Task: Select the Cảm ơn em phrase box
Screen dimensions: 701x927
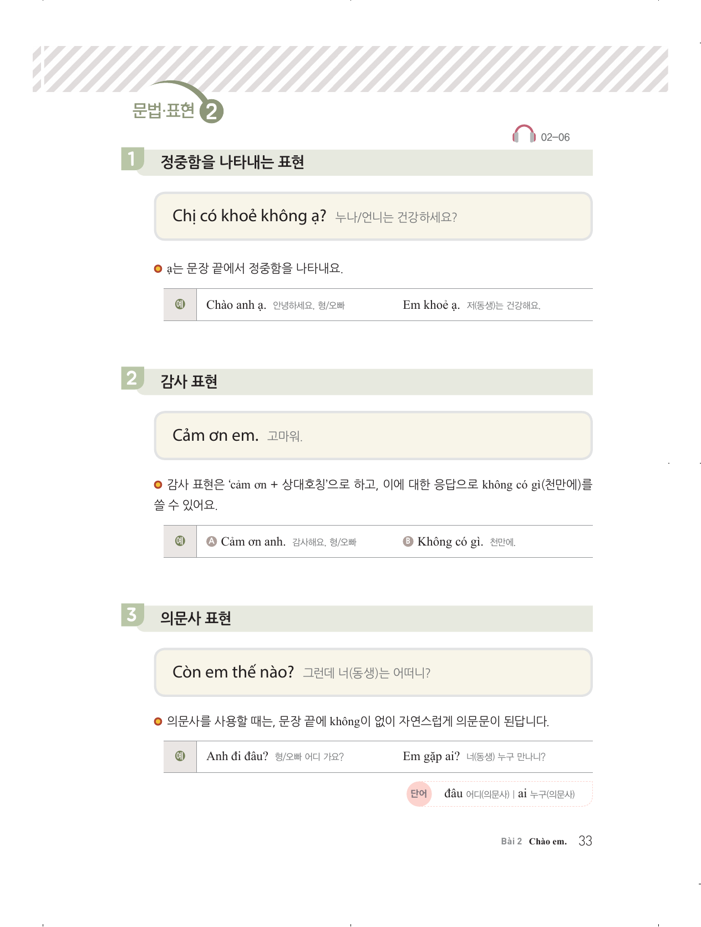Action: pyautogui.click(x=373, y=436)
